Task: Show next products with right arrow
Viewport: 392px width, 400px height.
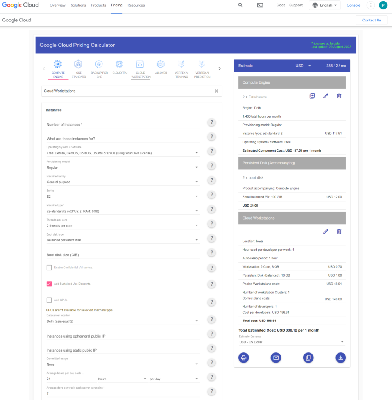Action: (x=220, y=68)
